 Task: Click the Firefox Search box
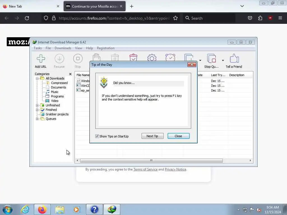tap(209, 18)
